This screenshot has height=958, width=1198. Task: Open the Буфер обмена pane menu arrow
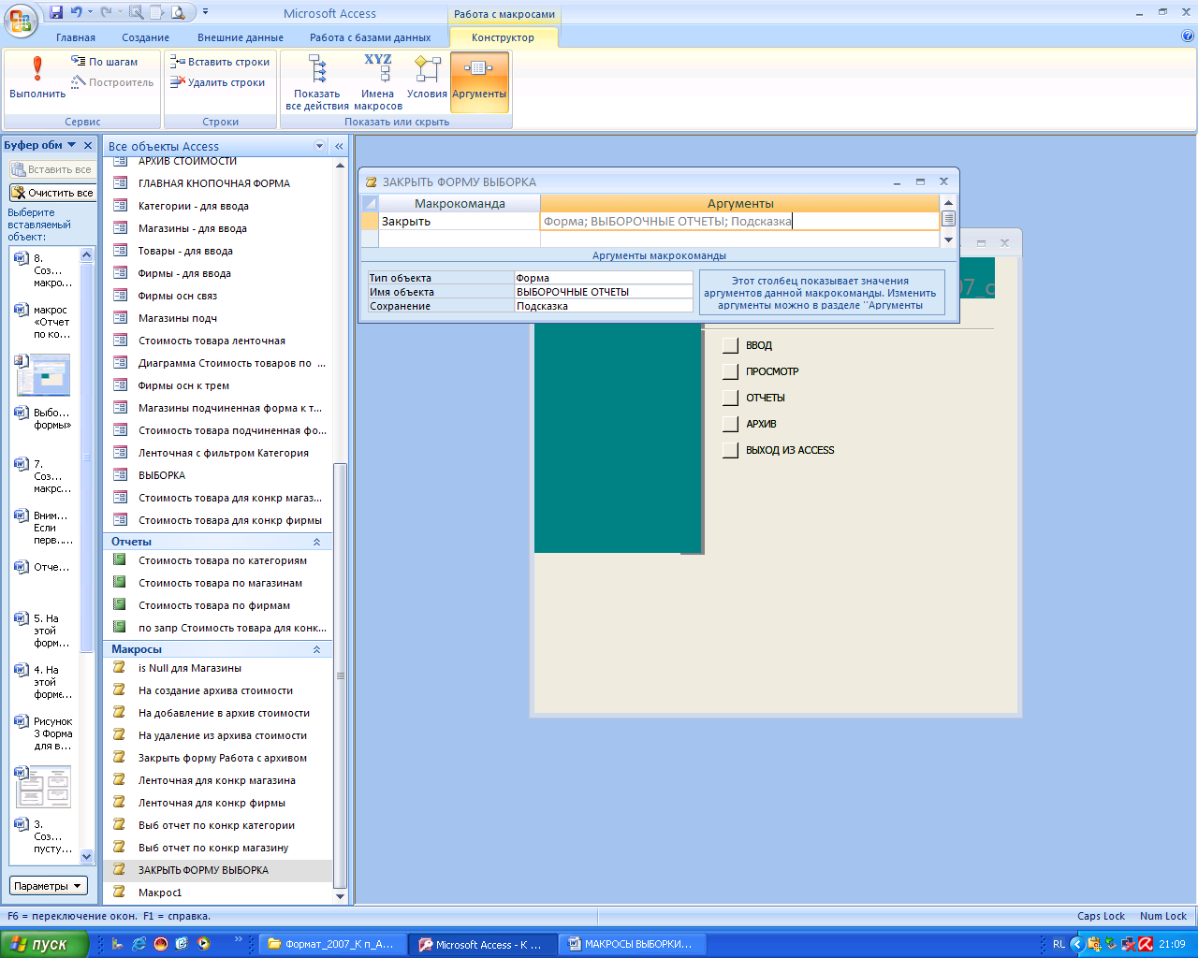72,145
